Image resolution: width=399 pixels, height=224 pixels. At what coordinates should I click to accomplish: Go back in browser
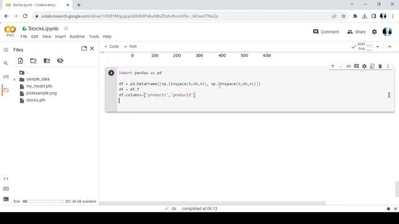(x=6, y=16)
